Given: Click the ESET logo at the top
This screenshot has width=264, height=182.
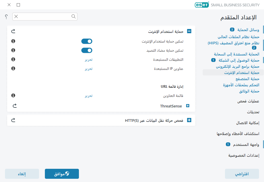Looking at the screenshot, I should pos(202,5).
